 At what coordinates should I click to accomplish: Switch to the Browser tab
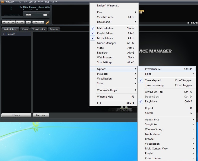click(x=54, y=29)
